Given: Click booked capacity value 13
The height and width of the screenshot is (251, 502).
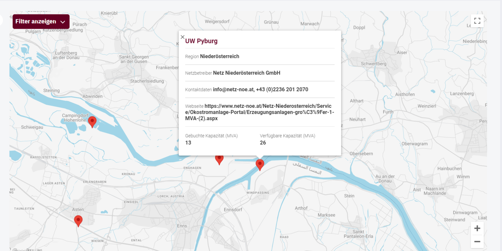Looking at the screenshot, I should point(188,143).
